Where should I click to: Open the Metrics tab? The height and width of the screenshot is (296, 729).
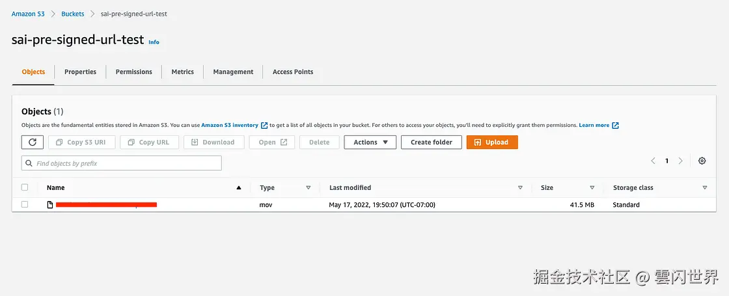[x=183, y=72]
